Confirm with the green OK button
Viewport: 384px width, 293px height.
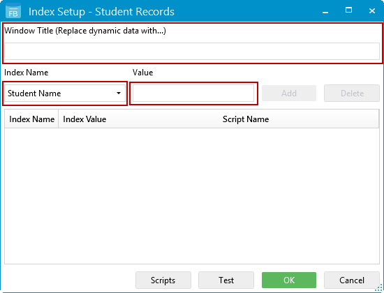click(x=289, y=280)
